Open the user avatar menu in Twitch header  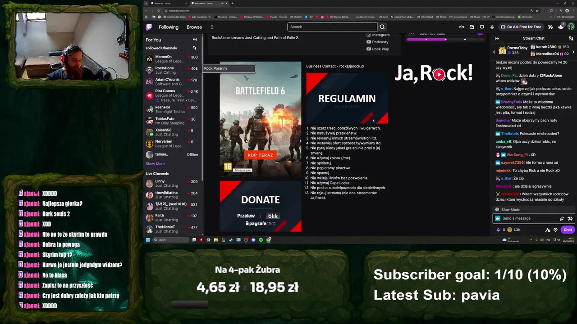tap(570, 27)
